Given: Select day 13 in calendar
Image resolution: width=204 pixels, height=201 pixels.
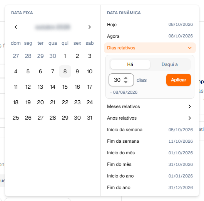Looking at the screenshot, I should (x=40, y=87).
